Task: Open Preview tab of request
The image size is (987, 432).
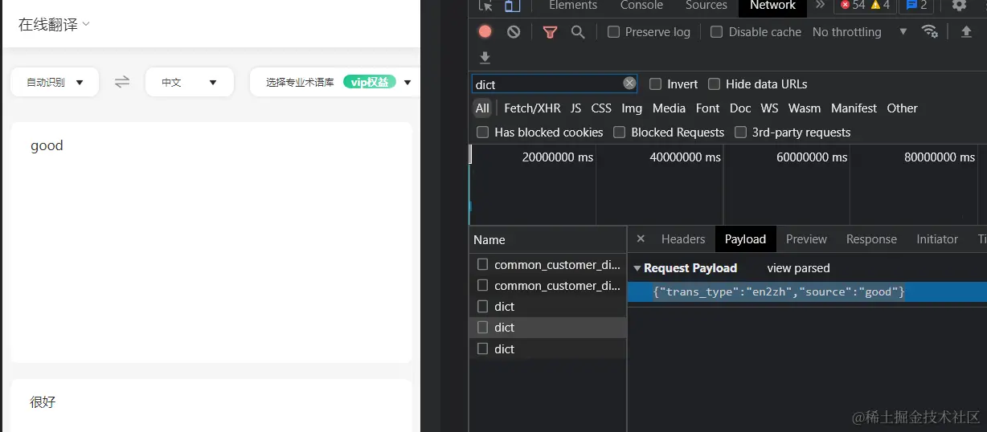Action: point(806,239)
